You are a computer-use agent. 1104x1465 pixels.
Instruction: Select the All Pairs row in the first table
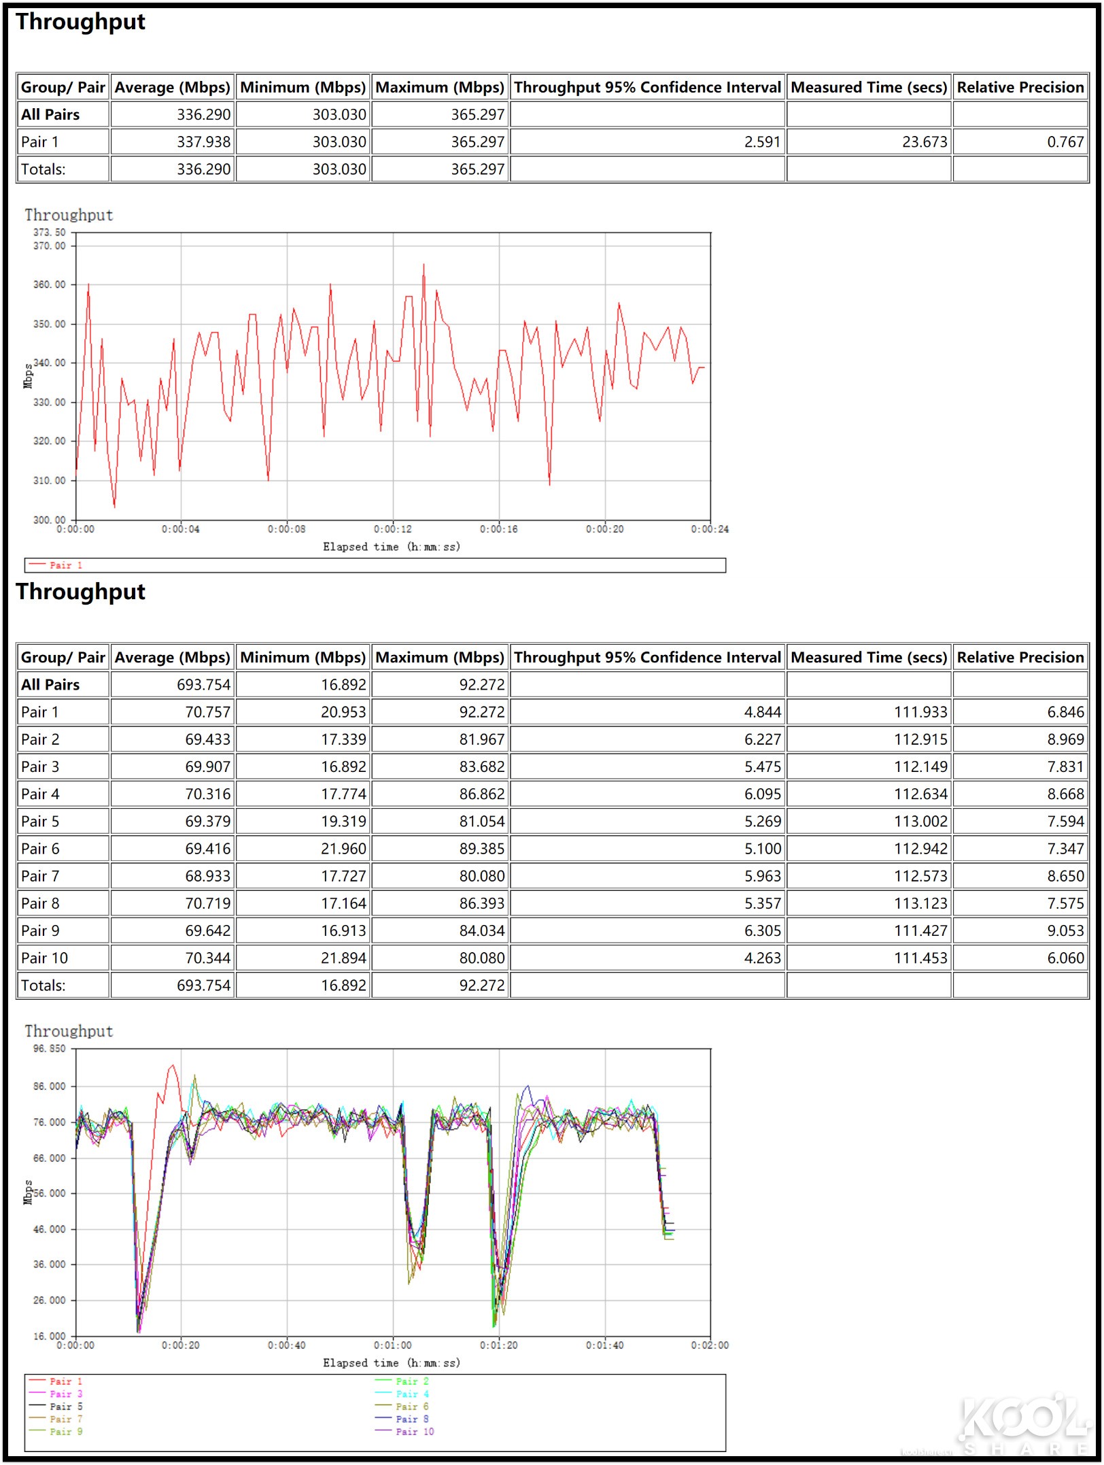click(x=50, y=114)
